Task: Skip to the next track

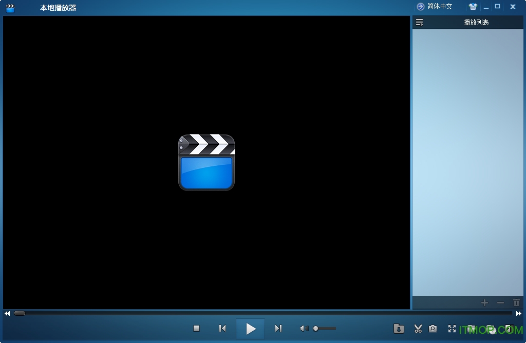Action: [x=278, y=329]
